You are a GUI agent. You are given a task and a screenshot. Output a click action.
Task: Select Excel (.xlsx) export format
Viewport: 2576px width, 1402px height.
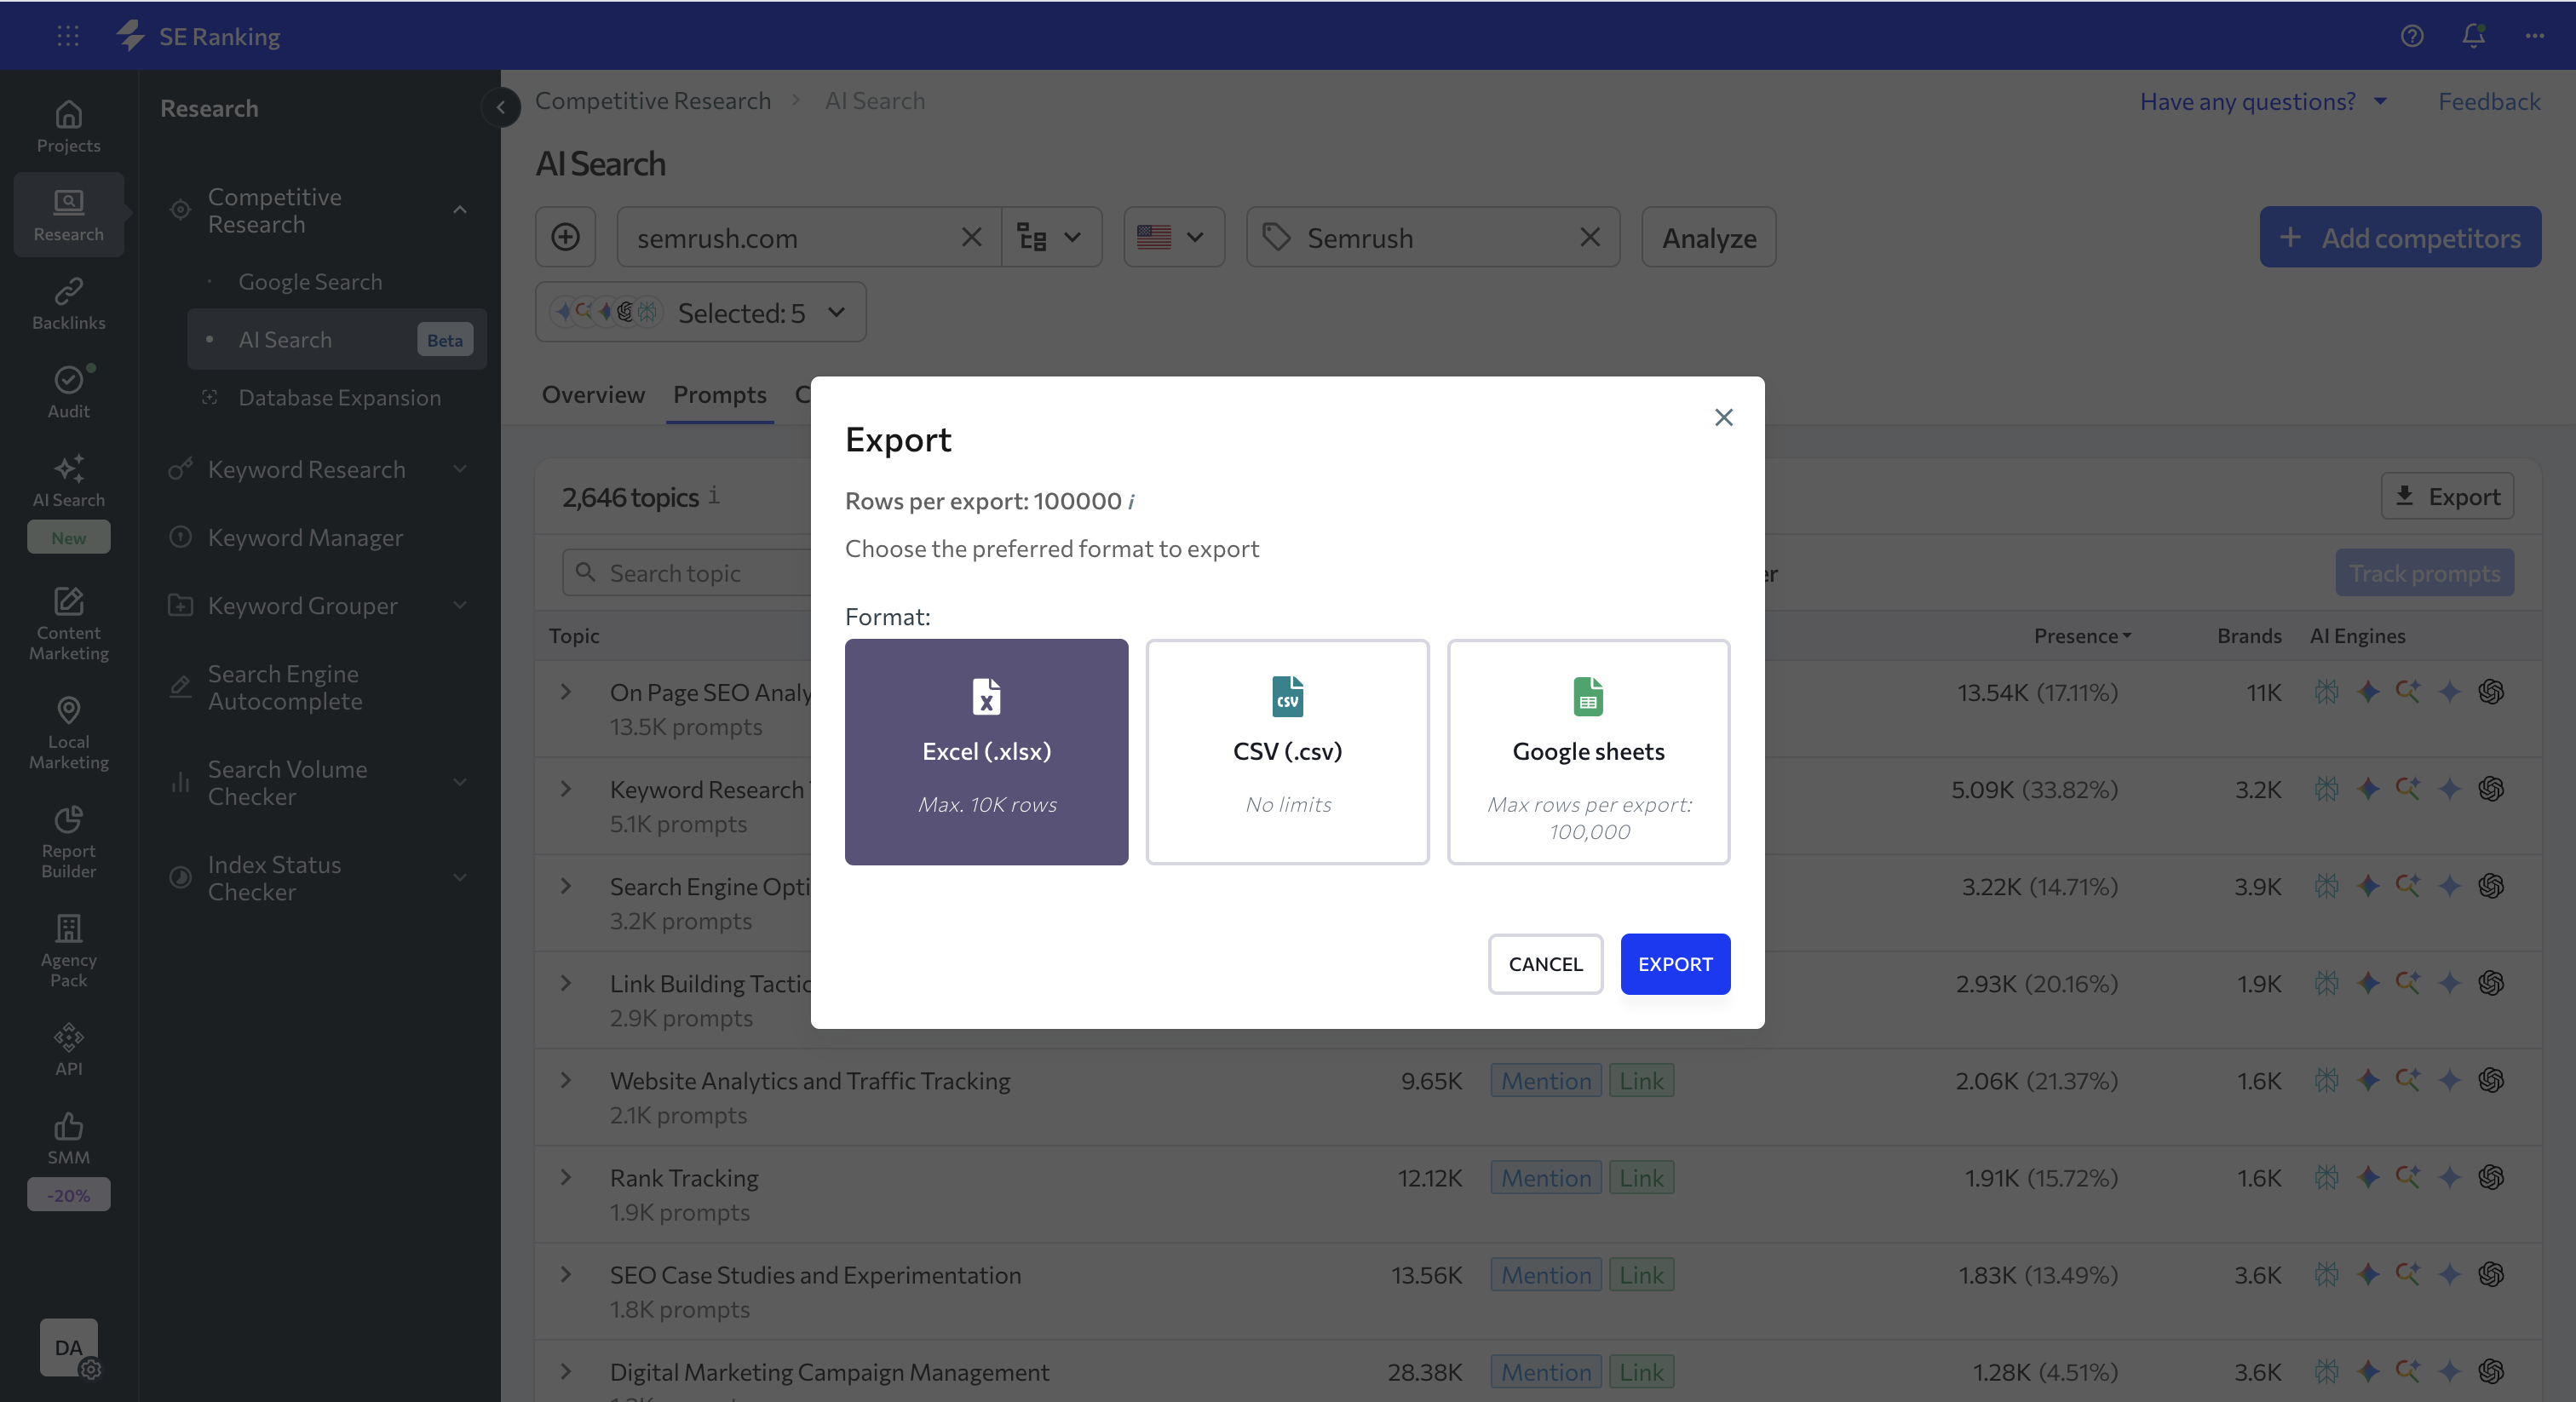(x=986, y=752)
